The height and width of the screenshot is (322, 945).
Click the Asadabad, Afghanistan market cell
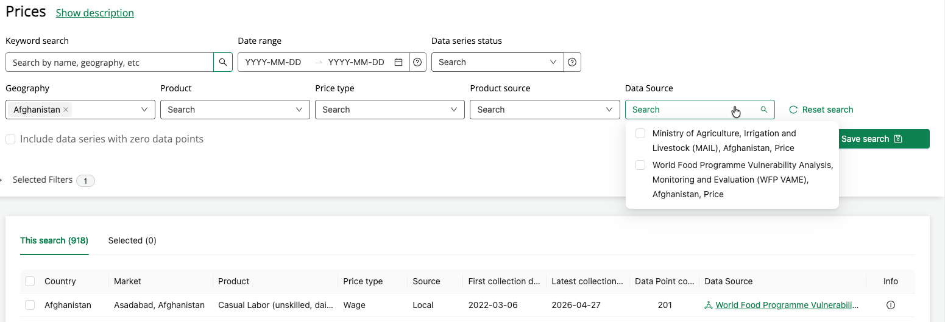pyautogui.click(x=160, y=305)
